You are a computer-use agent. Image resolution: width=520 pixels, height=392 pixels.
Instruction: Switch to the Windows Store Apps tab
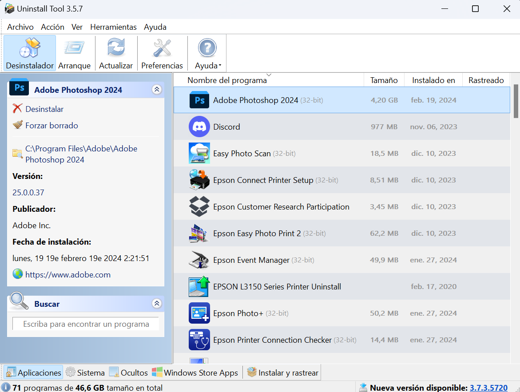(x=195, y=372)
